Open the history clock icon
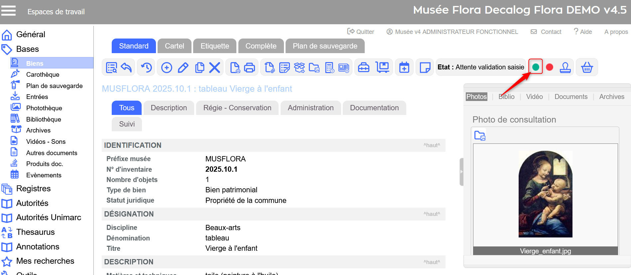Screen dimensions: 631x275 point(146,67)
